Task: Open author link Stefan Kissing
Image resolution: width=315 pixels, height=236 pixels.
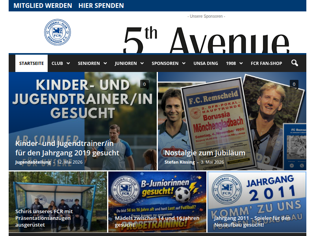Action: pos(180,162)
